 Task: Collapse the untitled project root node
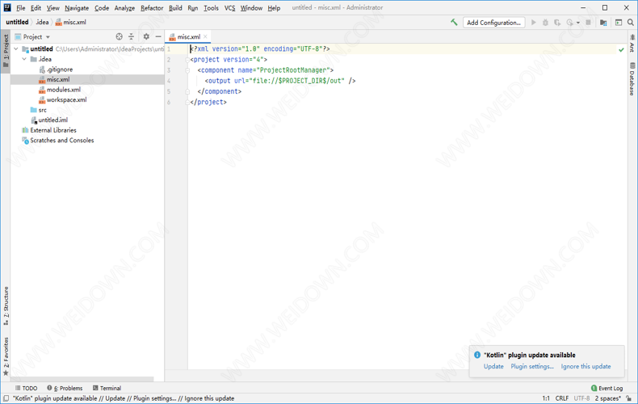click(x=16, y=49)
